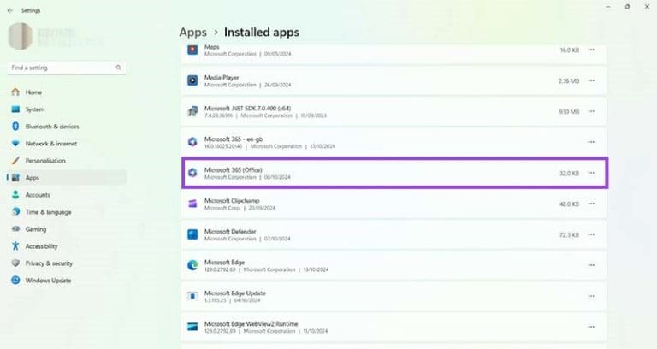Click the Microsoft Edge app icon
This screenshot has height=349, width=657.
[x=192, y=265]
